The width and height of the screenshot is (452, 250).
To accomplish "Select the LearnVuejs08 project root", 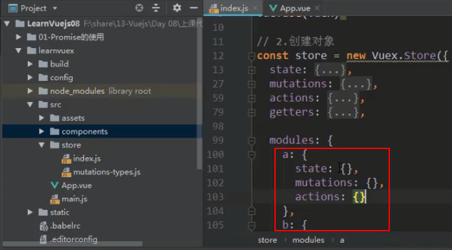I will click(53, 23).
